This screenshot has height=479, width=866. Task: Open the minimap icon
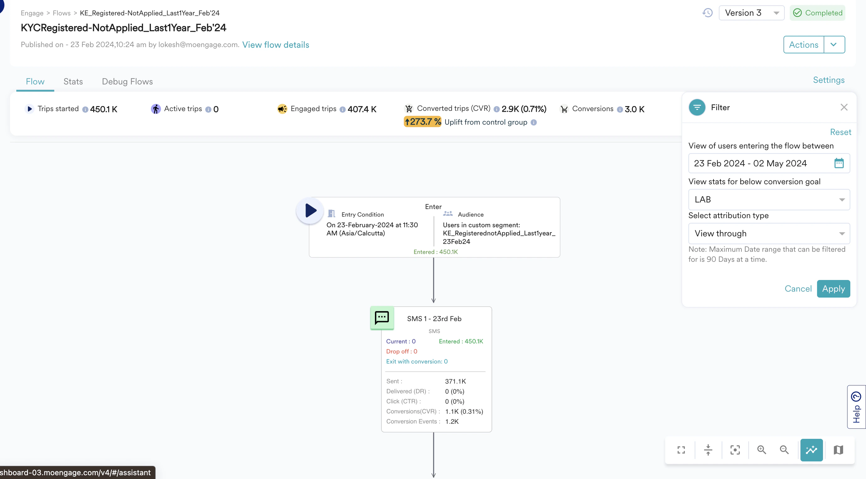[x=838, y=450]
